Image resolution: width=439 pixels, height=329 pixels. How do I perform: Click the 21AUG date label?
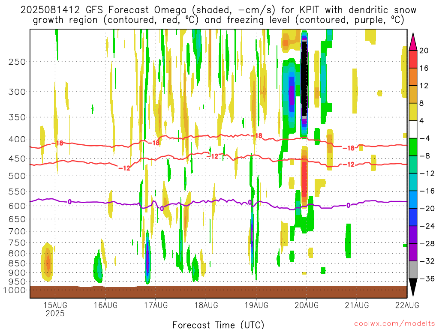357,305
